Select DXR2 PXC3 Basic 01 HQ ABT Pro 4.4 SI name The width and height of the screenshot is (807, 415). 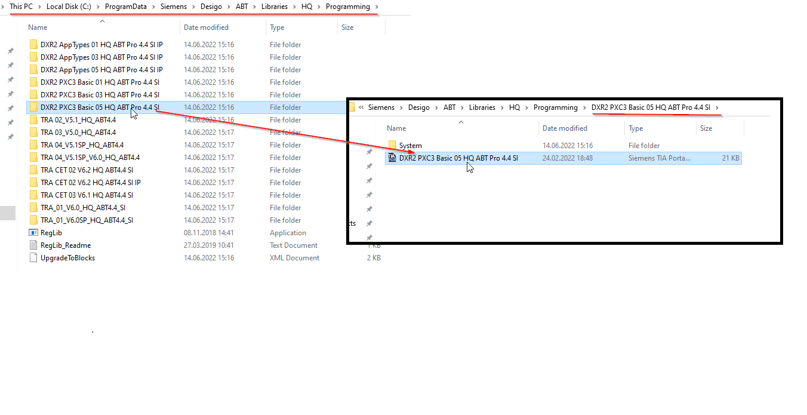(x=100, y=82)
